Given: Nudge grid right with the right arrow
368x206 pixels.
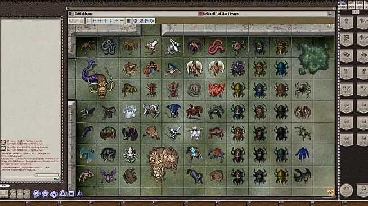Looking at the screenshot, I should tap(100, 21).
